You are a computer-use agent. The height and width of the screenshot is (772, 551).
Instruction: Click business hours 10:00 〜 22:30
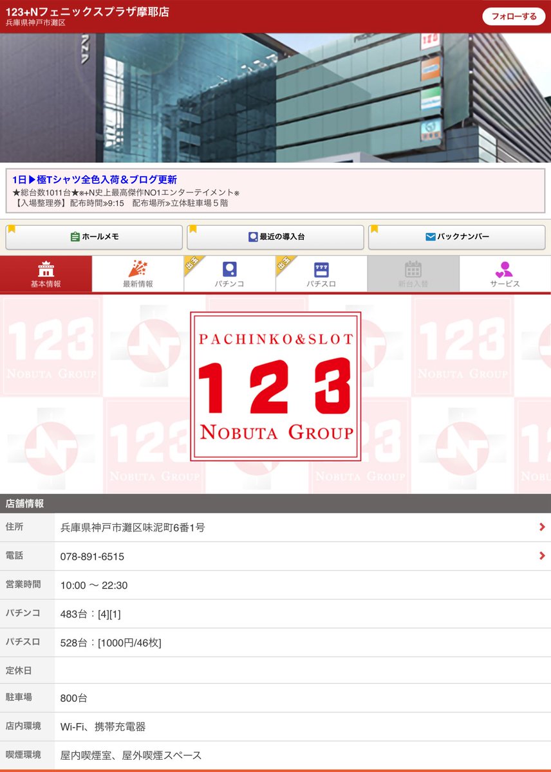(x=94, y=585)
